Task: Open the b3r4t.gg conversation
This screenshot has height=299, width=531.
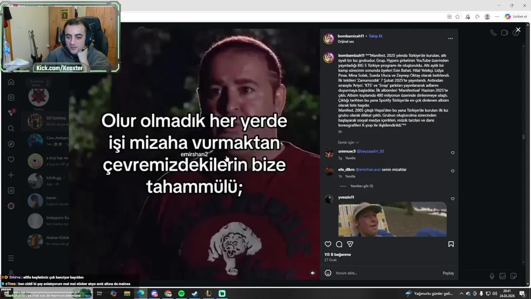Action: pos(45,181)
